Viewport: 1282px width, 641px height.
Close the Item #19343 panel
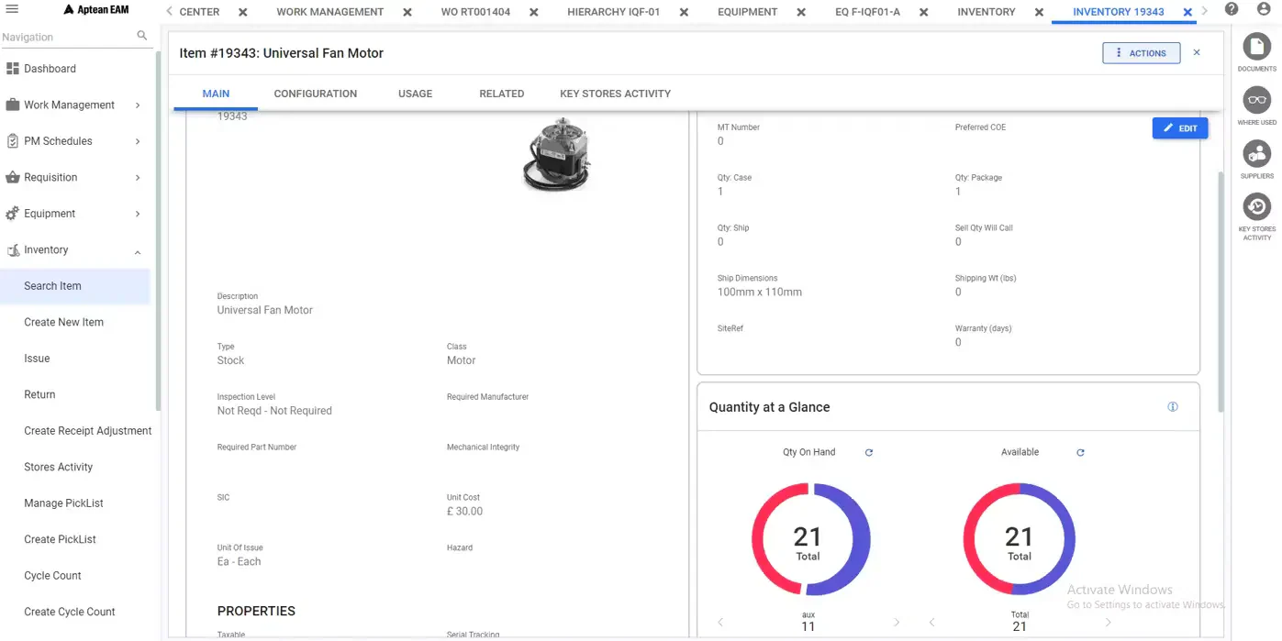tap(1197, 53)
